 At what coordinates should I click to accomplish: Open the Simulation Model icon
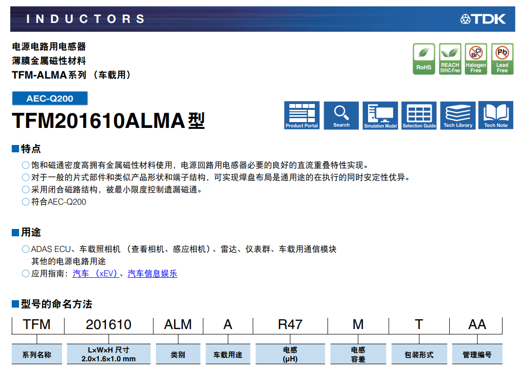tap(380, 115)
